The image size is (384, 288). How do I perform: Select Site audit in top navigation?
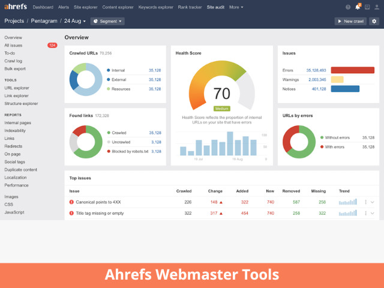click(215, 7)
